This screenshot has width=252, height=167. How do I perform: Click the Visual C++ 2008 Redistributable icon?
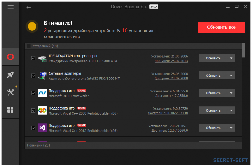[x=42, y=110]
